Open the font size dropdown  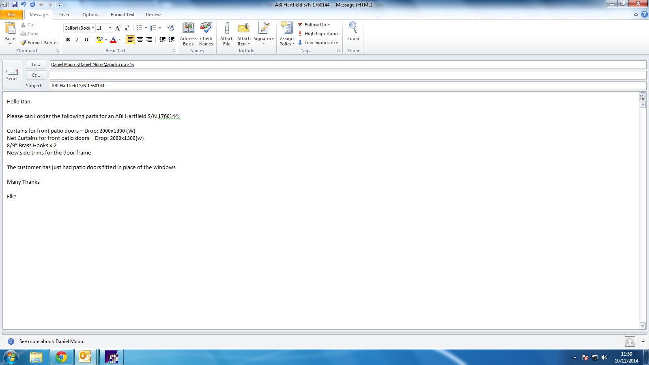click(x=110, y=28)
